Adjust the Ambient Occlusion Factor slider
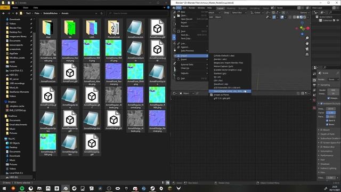This screenshot has height=192, width=341. click(331, 113)
